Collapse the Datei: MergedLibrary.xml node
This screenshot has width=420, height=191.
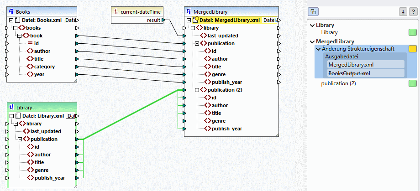[x=189, y=20]
